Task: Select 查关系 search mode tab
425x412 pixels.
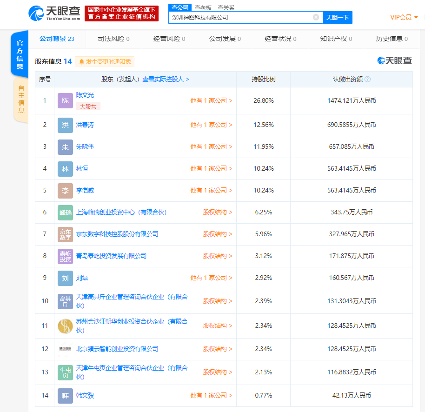Action: (226, 8)
